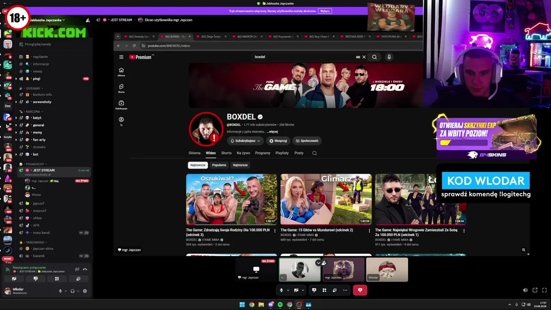Click the YouTube search magnifier button
Screen dimensions: 551x310
click(375, 57)
